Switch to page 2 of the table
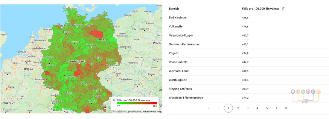Image resolution: width=329 pixels, height=119 pixels. point(238,108)
